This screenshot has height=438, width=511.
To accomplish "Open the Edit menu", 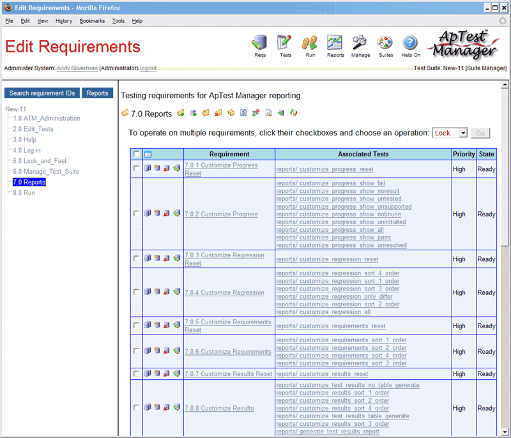I will (25, 21).
